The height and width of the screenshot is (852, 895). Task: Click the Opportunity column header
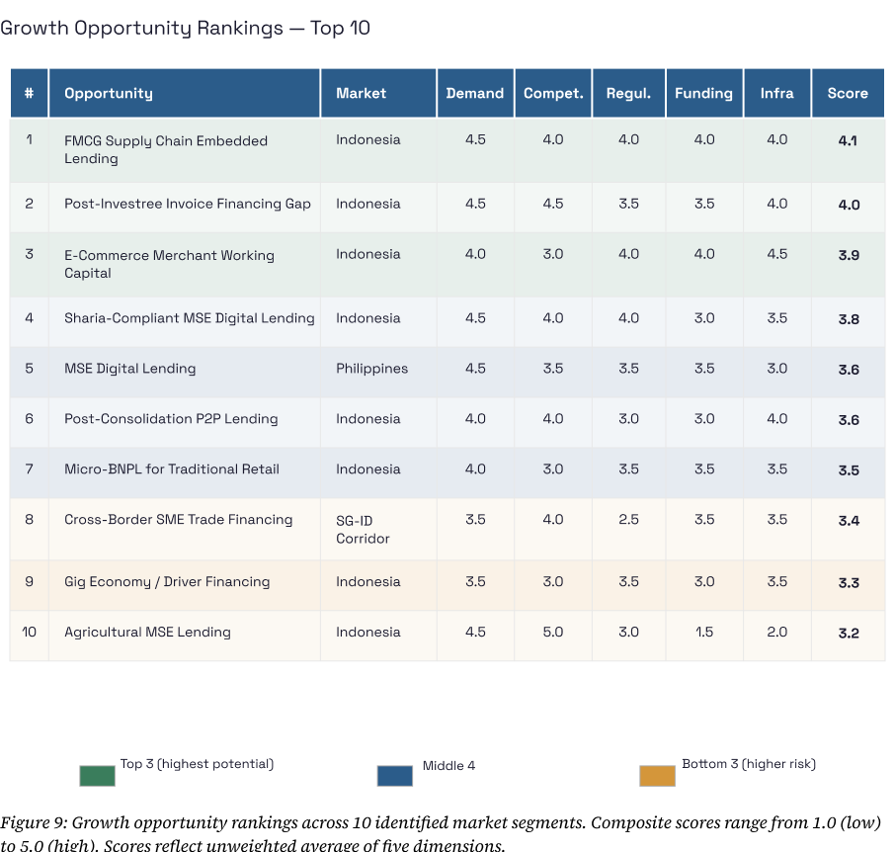pos(109,93)
